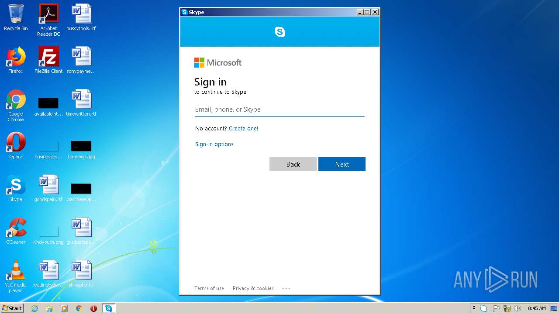This screenshot has width=559, height=314.
Task: Open the sonypayme... rtf file
Action: pyautogui.click(x=81, y=60)
